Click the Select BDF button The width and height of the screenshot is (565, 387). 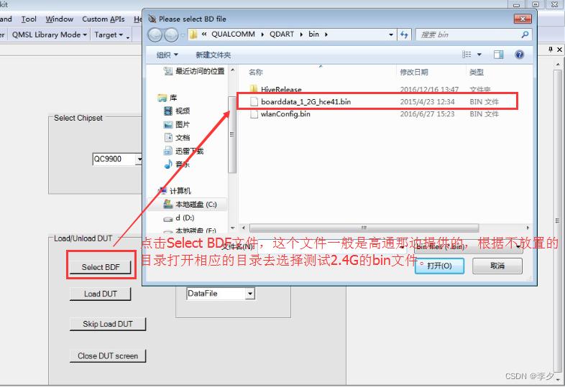[x=101, y=267]
